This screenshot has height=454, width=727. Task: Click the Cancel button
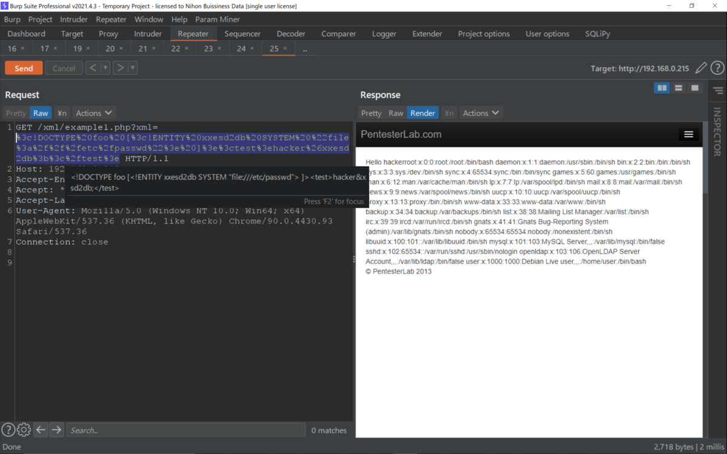64,68
